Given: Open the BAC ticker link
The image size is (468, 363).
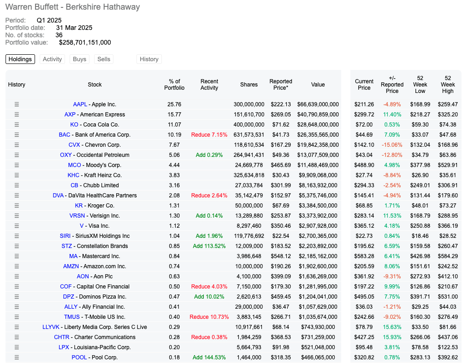Looking at the screenshot, I should (x=65, y=135).
